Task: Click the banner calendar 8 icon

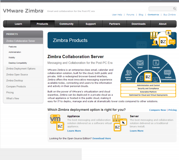Action: click(x=169, y=33)
